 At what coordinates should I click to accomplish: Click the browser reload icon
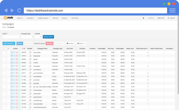coord(19,11)
